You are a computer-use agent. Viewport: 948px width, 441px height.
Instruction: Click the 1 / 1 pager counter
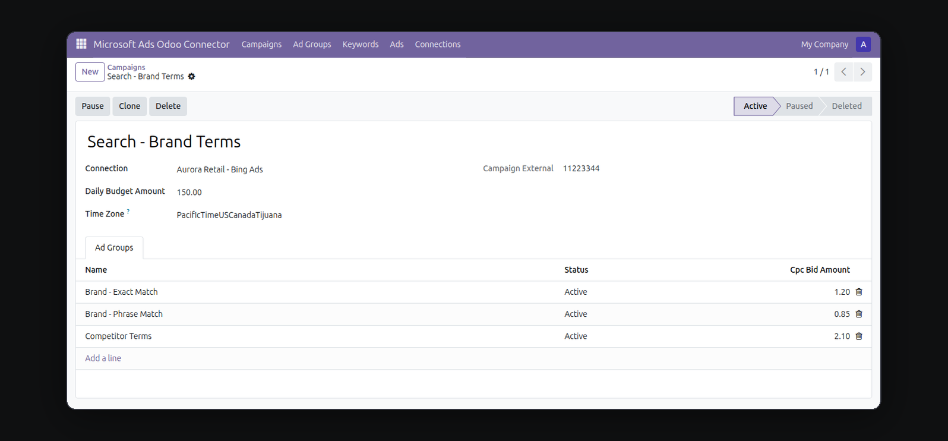tap(821, 72)
